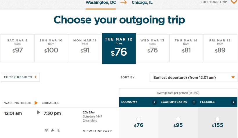Click the power outlet amenity icon
238x138 pixels.
[x=53, y=130]
